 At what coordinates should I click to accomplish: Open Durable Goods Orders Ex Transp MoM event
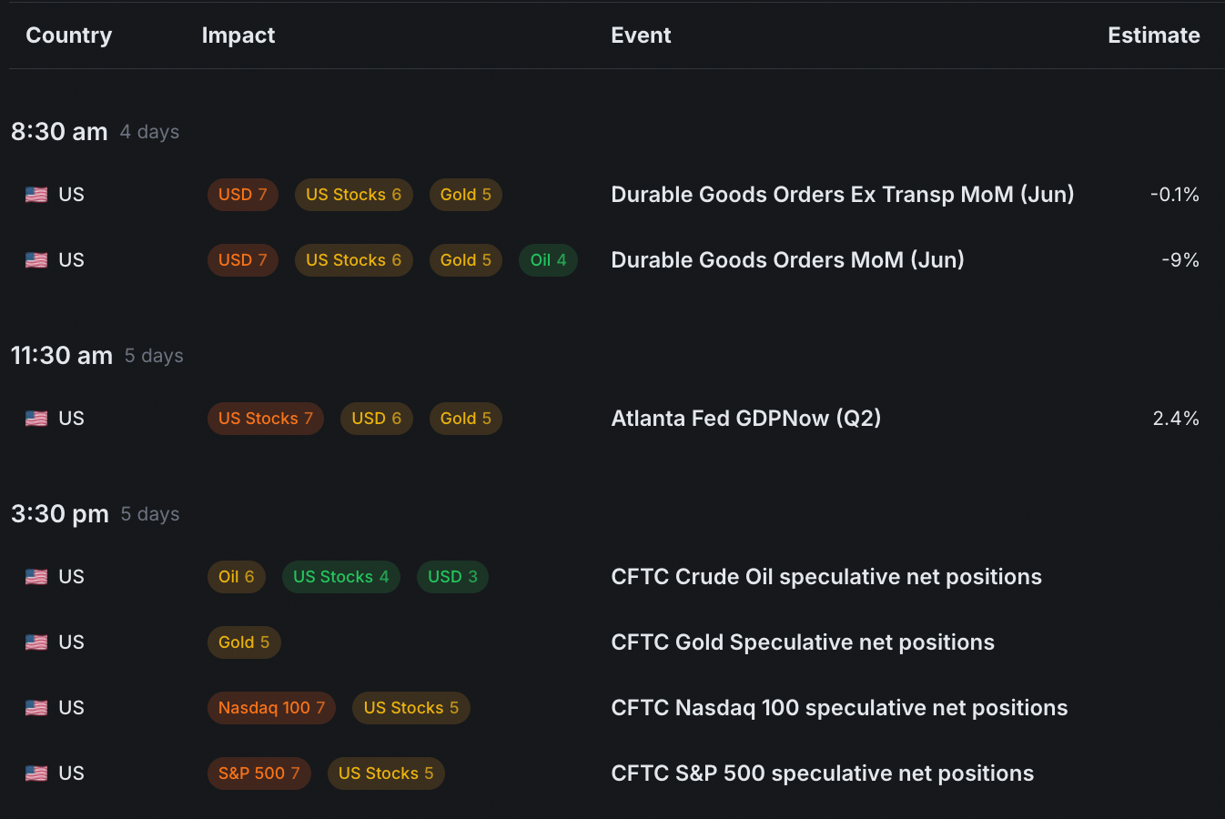pos(842,195)
